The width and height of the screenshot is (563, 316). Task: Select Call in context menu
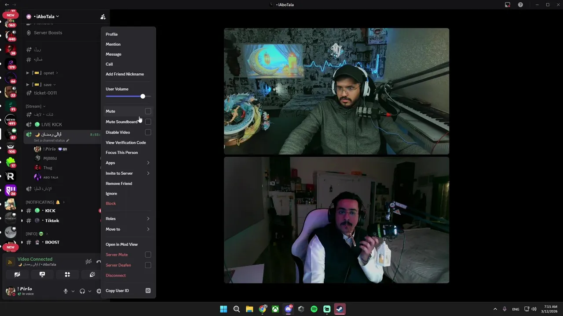(x=128, y=64)
